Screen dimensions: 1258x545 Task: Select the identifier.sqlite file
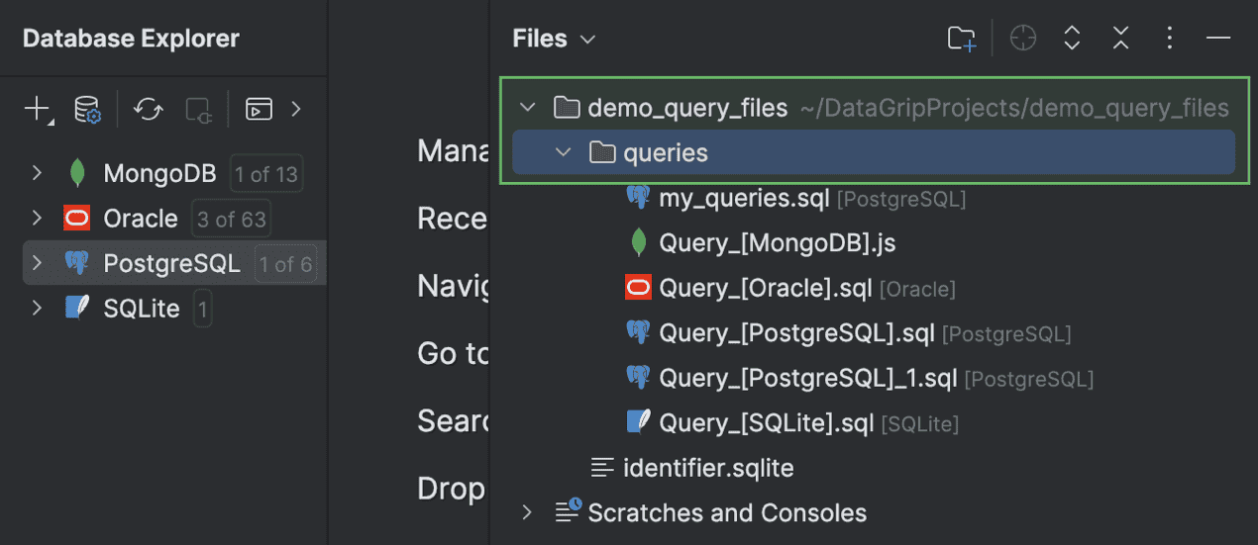(x=707, y=468)
